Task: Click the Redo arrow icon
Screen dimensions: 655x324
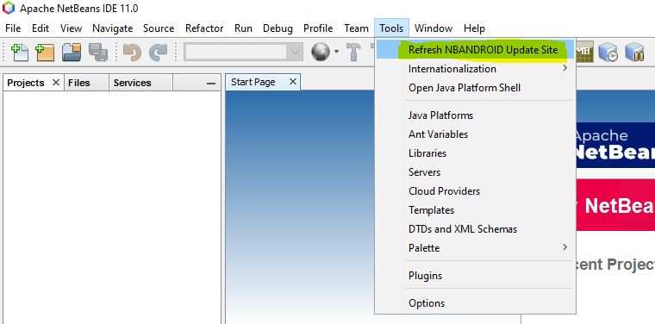Action: pyautogui.click(x=159, y=53)
